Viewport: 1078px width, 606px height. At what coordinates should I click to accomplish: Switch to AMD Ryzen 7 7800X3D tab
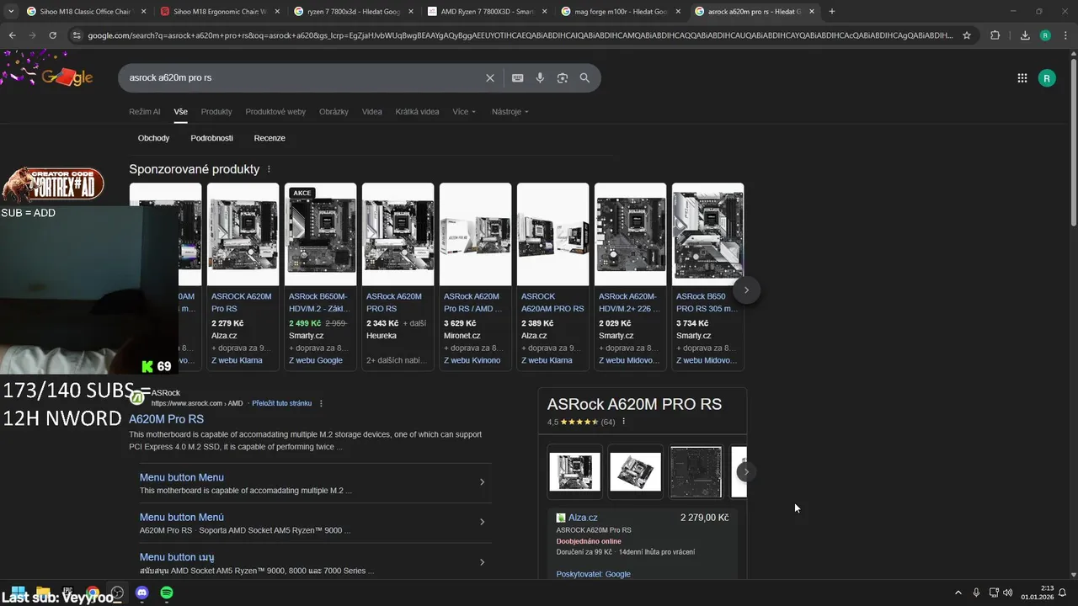pos(488,12)
